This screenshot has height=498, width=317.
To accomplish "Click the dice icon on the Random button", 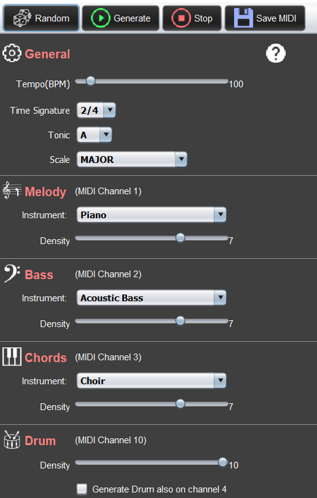I will point(22,18).
